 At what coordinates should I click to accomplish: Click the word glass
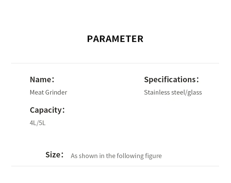click(x=194, y=92)
